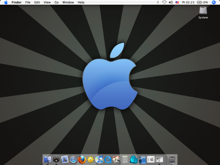Viewport: 220px width, 165px height.
Task: Open the Trash in the Dock
Action: [x=172, y=160]
